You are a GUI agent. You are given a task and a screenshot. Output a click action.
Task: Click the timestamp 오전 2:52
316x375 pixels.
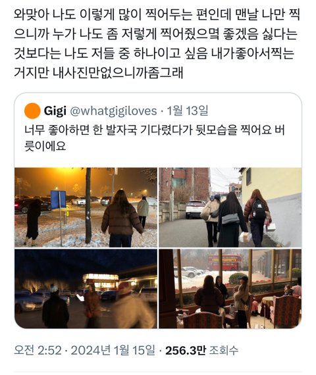coord(38,350)
